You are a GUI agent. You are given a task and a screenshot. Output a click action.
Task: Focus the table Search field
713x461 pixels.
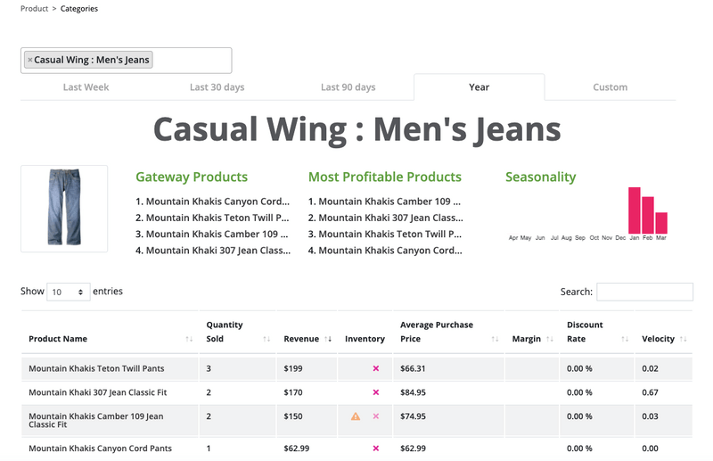pos(644,292)
